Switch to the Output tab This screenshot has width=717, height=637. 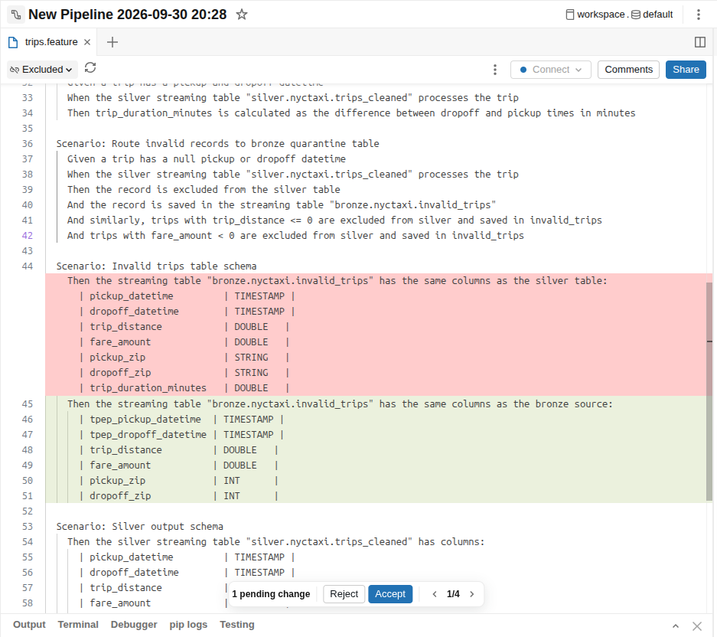coord(29,625)
